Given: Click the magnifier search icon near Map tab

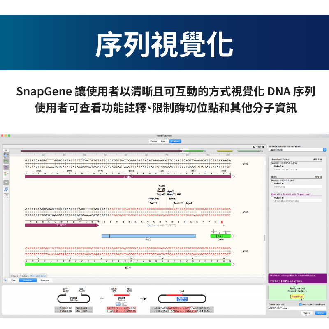Looking at the screenshot, I should [x=5, y=280].
